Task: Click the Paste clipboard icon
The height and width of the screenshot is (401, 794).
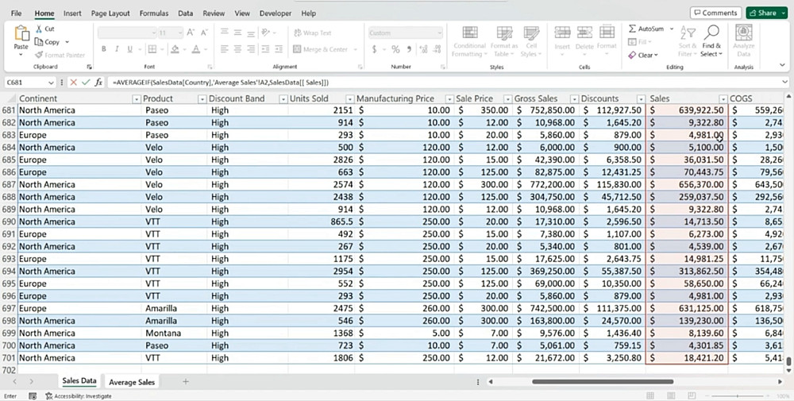Action: pos(21,34)
